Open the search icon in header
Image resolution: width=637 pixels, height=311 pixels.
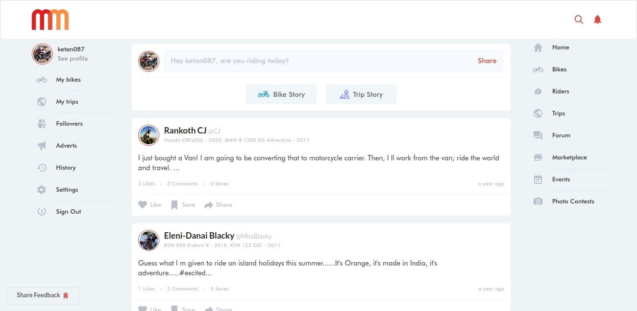[x=579, y=20]
